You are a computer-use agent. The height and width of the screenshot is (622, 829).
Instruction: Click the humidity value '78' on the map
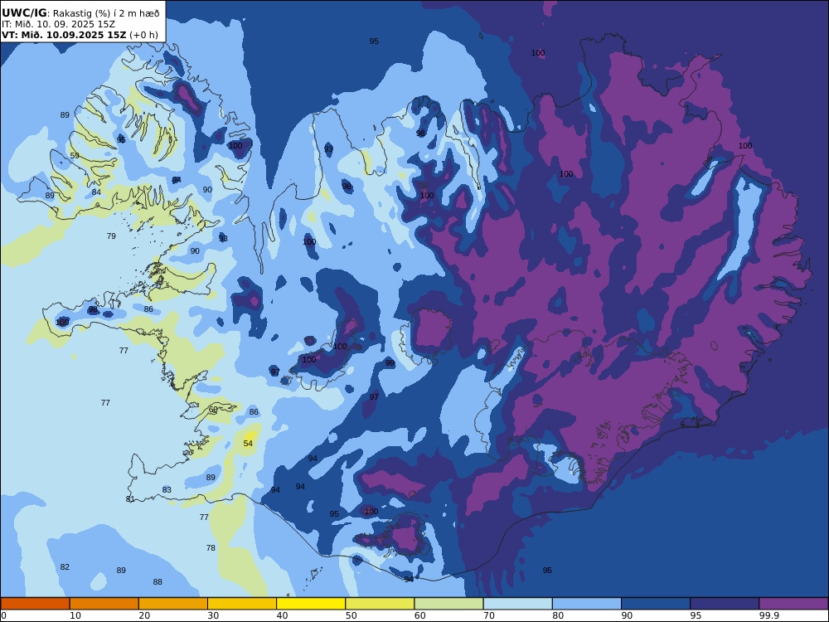pos(211,548)
